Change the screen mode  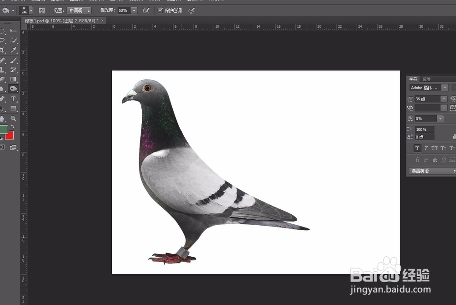pyautogui.click(x=13, y=147)
